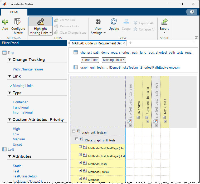Image resolution: width=200 pixels, height=184 pixels.
Task: Open the three-dot tab options menu
Action: pyautogui.click(x=194, y=43)
